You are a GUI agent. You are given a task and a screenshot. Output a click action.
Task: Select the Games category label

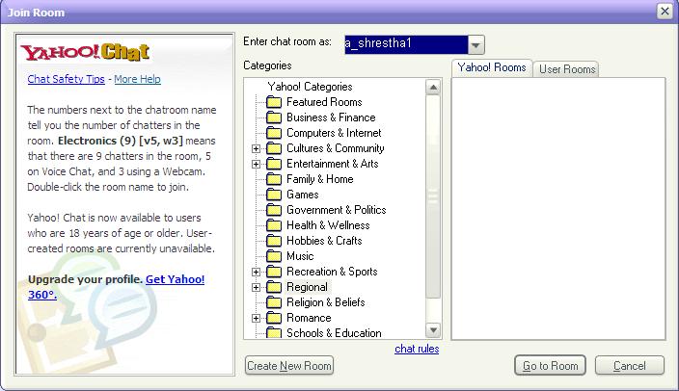tap(303, 195)
